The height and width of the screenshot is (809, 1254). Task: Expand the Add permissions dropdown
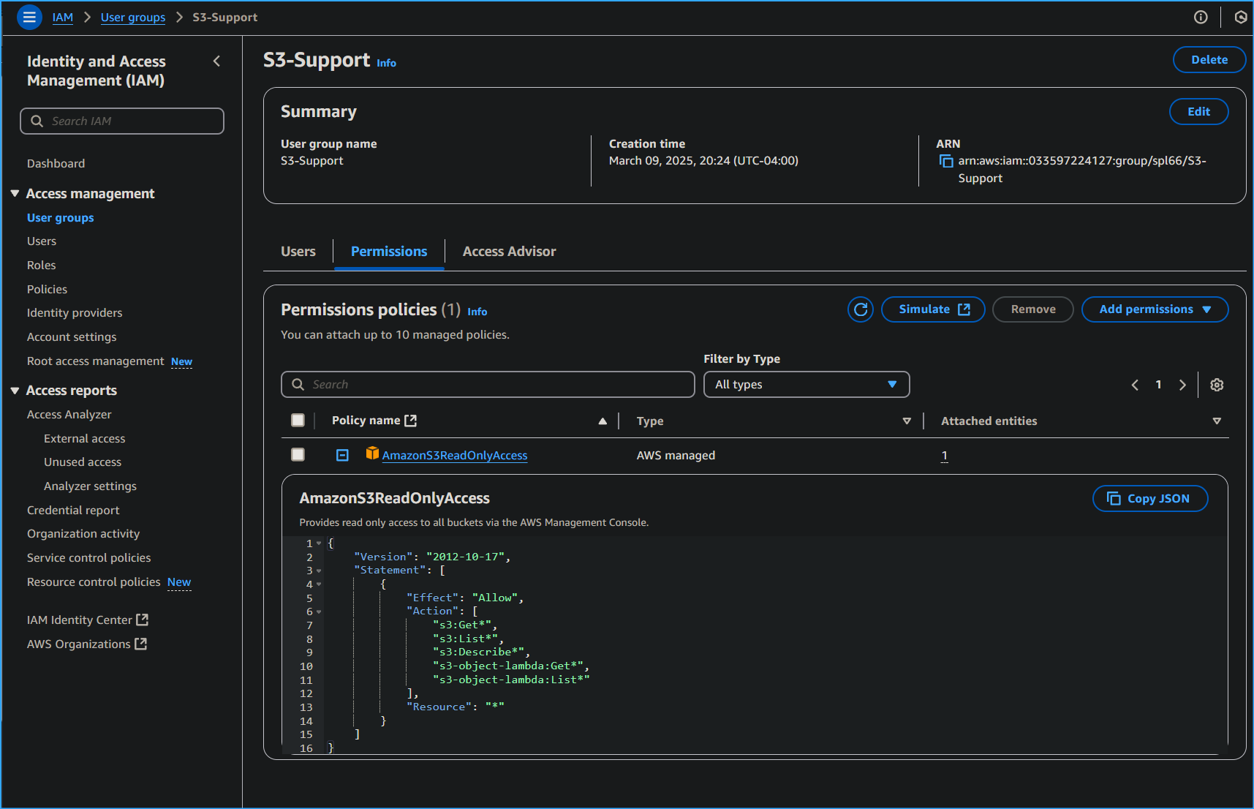tap(1155, 309)
